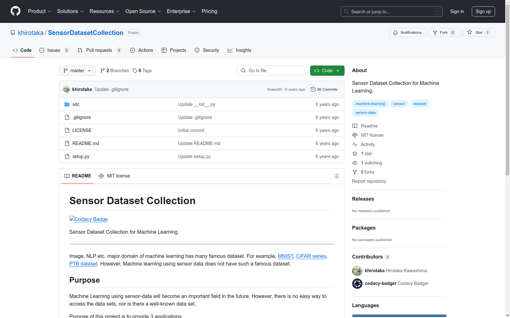Open SensorDatasetCollection repository link
Image resolution: width=510 pixels, height=318 pixels.
tap(86, 33)
